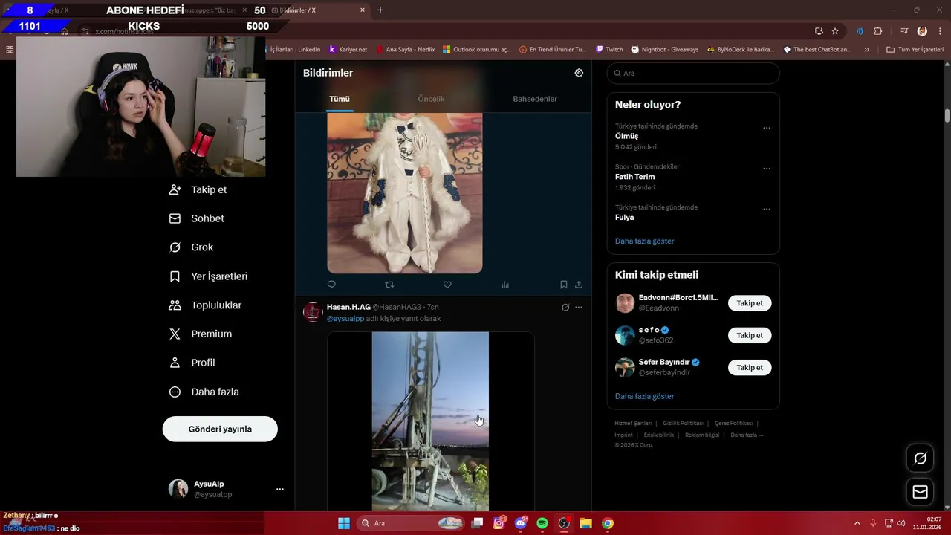Open a new browser tab

pyautogui.click(x=380, y=10)
